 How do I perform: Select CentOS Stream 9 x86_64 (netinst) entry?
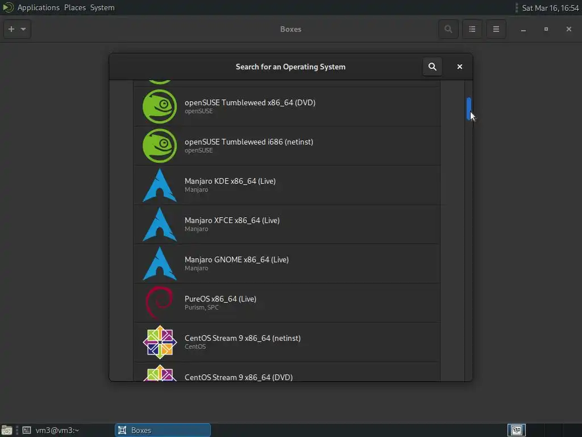coord(286,342)
